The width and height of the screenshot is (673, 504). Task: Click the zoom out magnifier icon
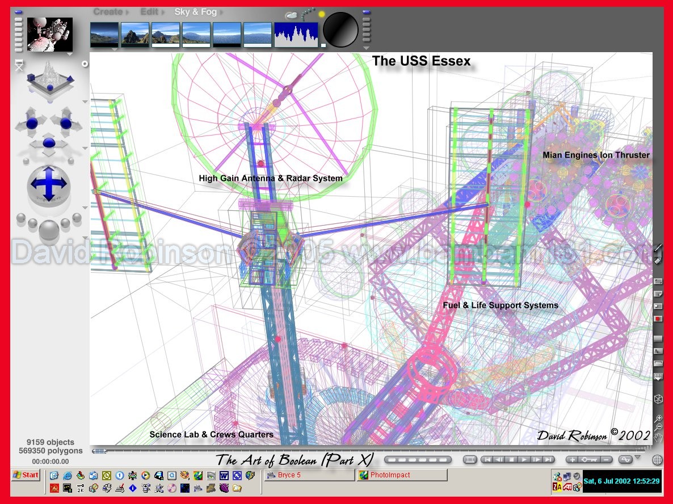pyautogui.click(x=658, y=427)
